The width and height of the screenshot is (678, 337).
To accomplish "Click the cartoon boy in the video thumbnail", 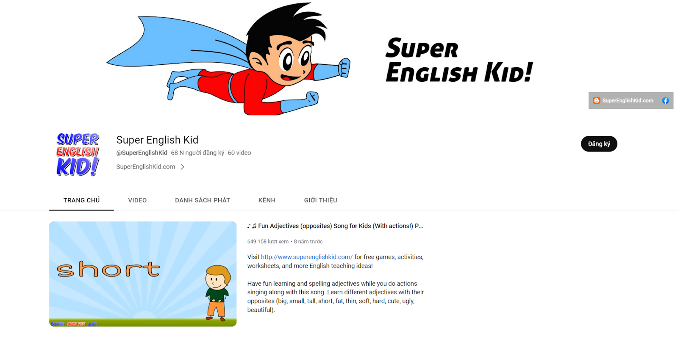I will pos(217,293).
